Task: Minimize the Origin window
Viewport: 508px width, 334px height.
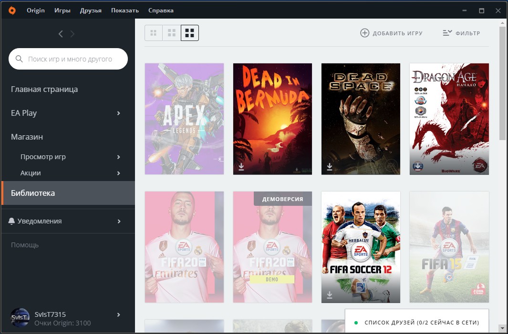Action: (x=465, y=10)
